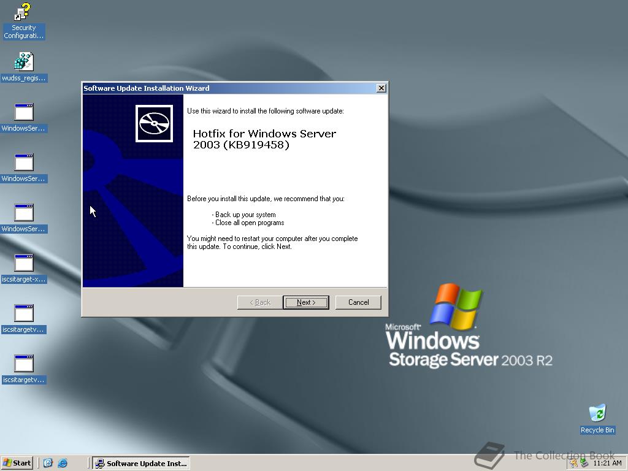Click the wizard title bar text

(146, 88)
